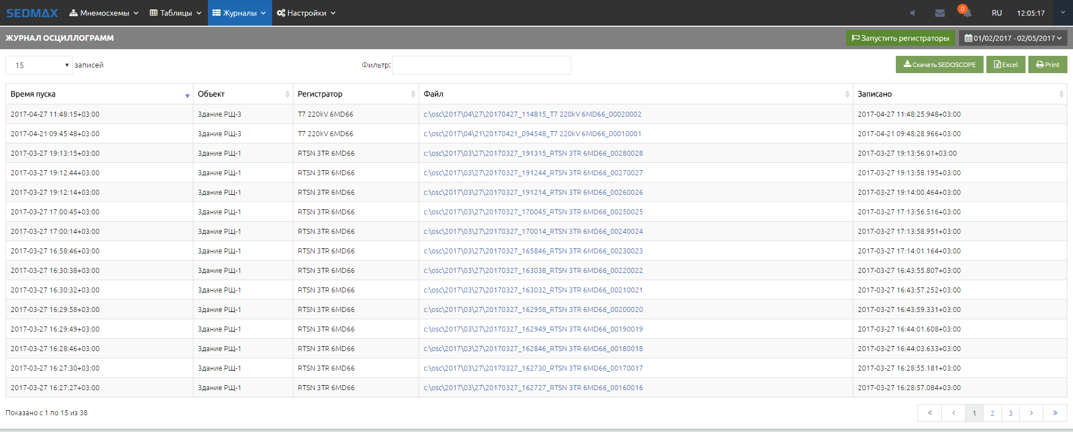Open the Мнемосхемы menu
This screenshot has width=1073, height=432.
click(104, 13)
